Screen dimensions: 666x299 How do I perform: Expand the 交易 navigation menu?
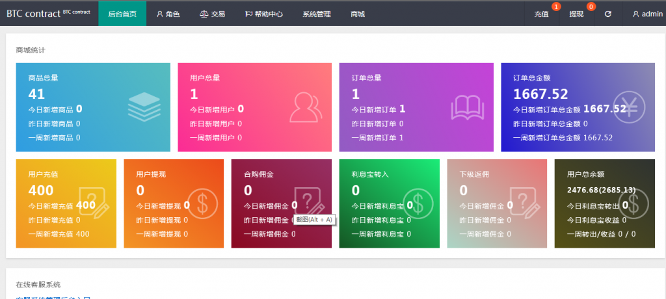(211, 14)
